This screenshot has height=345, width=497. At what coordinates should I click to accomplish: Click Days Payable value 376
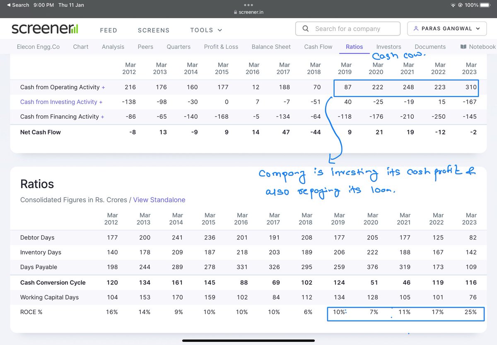coord(372,267)
